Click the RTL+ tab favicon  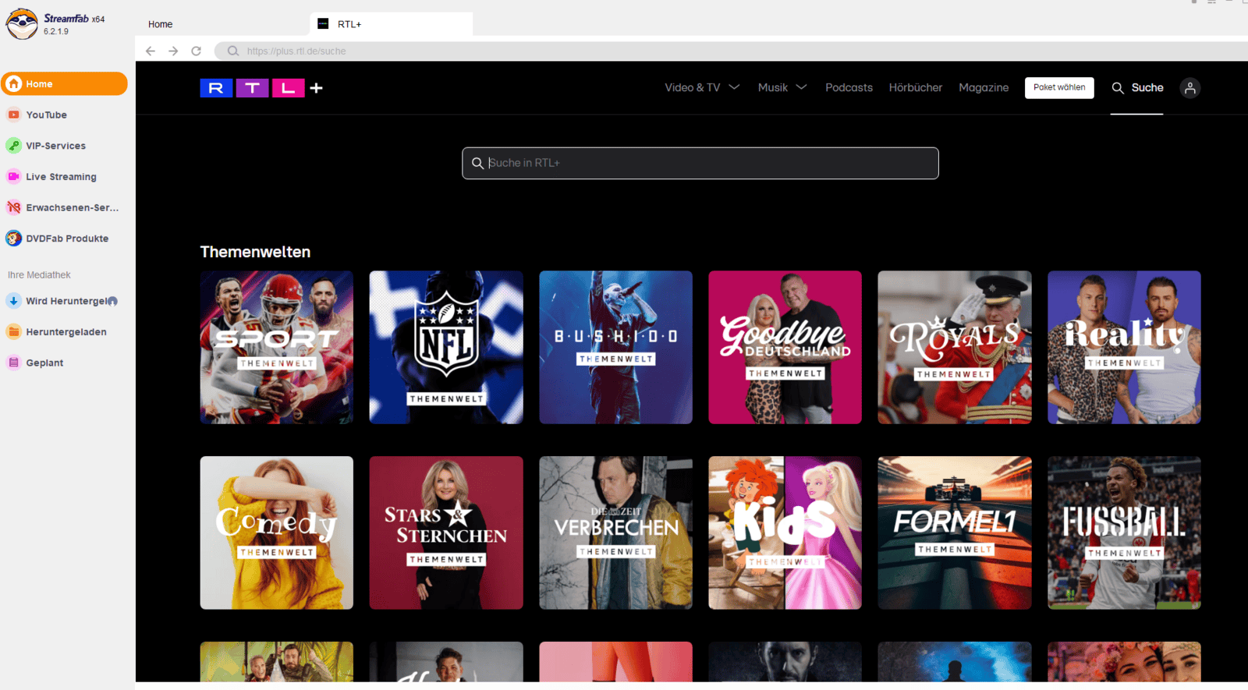323,24
